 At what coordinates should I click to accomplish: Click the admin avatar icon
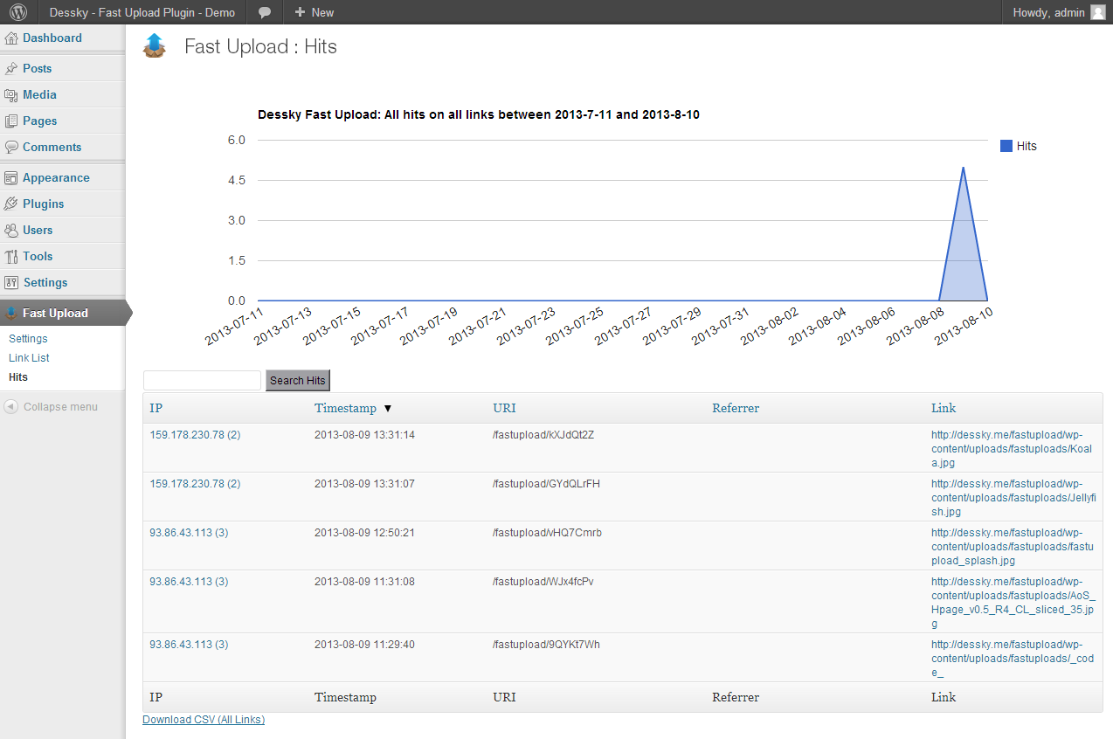pyautogui.click(x=1097, y=12)
